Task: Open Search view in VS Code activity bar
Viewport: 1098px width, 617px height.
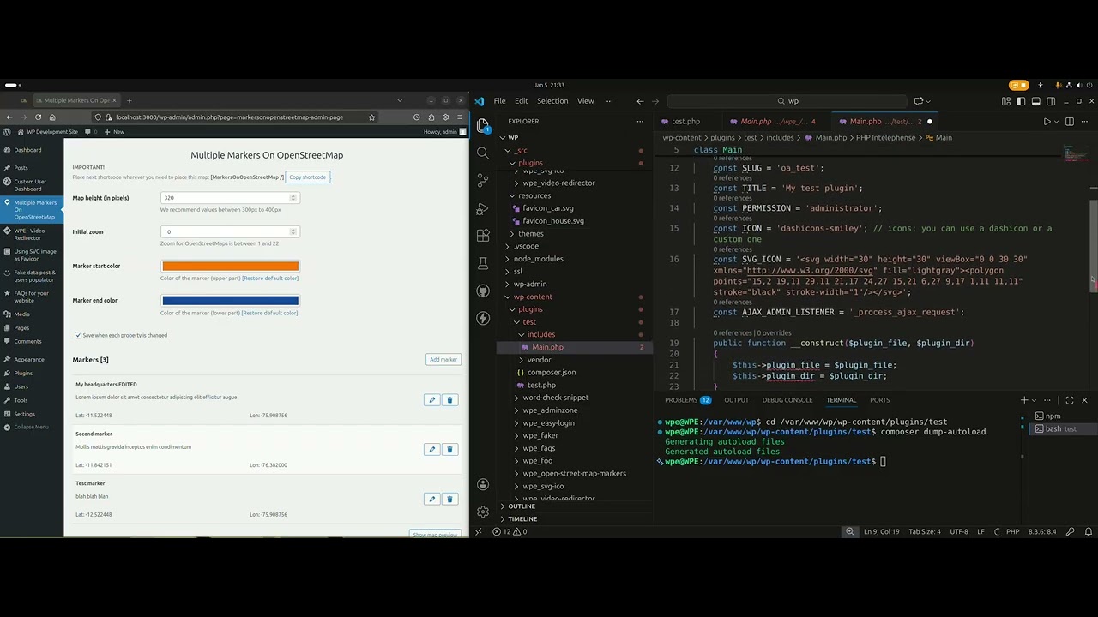Action: tap(483, 153)
